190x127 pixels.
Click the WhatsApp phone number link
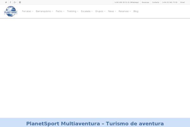pos(127,2)
